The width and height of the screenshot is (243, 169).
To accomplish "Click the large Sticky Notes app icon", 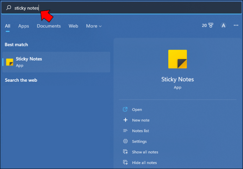I will (177, 59).
